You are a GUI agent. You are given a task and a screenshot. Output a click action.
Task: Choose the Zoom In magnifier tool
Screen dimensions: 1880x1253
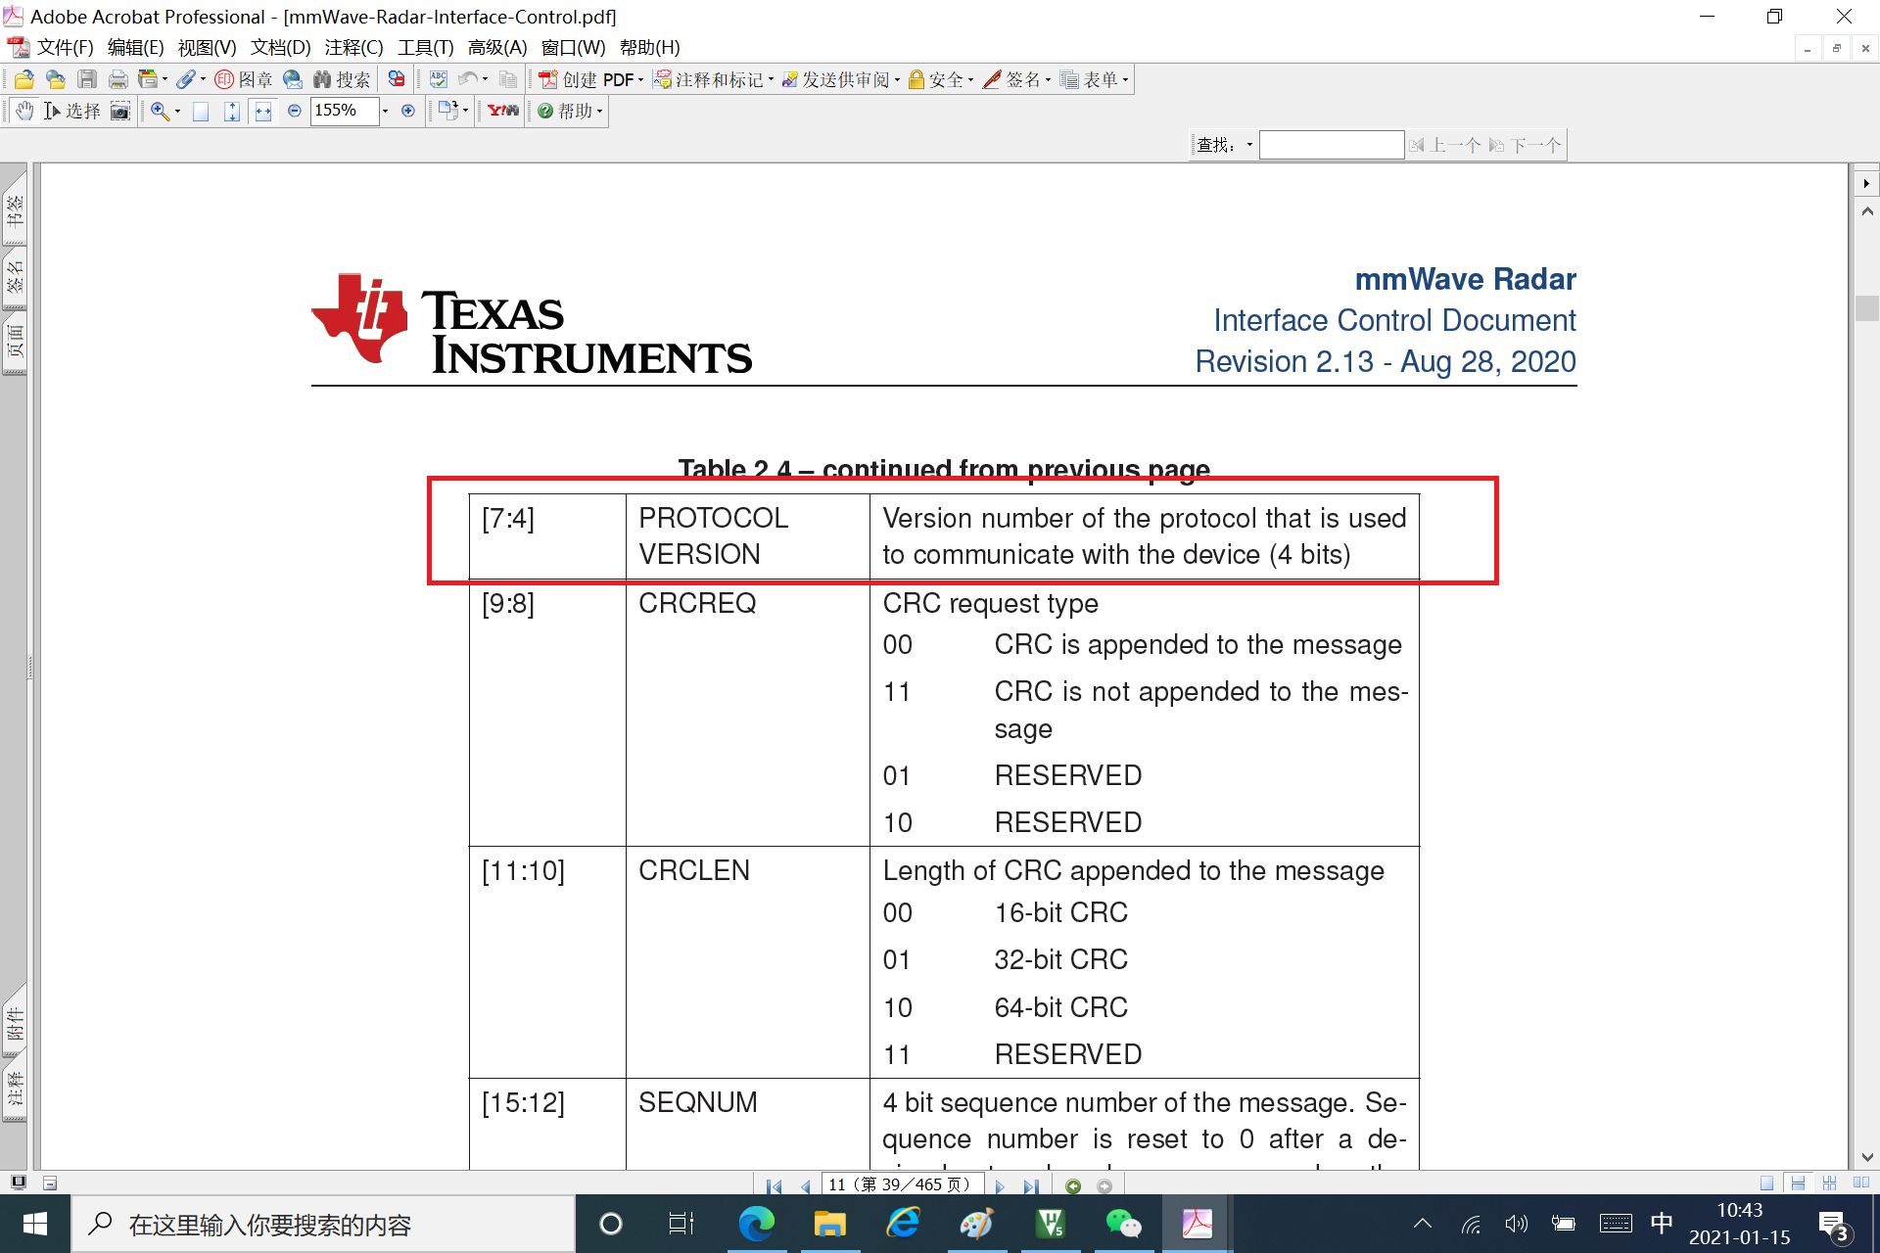[x=160, y=111]
